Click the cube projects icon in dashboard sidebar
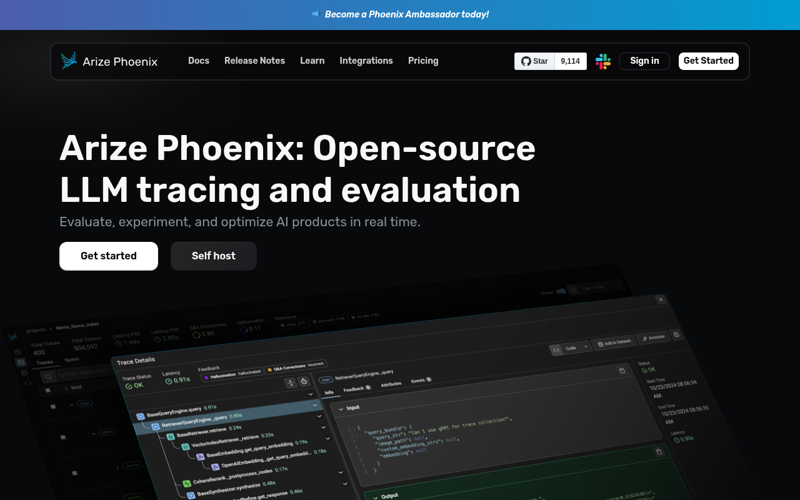The width and height of the screenshot is (800, 500). point(17,352)
